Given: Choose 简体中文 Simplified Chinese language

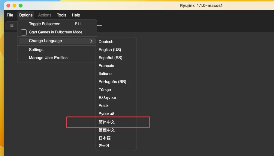Looking at the screenshot, I should [x=116, y=122].
